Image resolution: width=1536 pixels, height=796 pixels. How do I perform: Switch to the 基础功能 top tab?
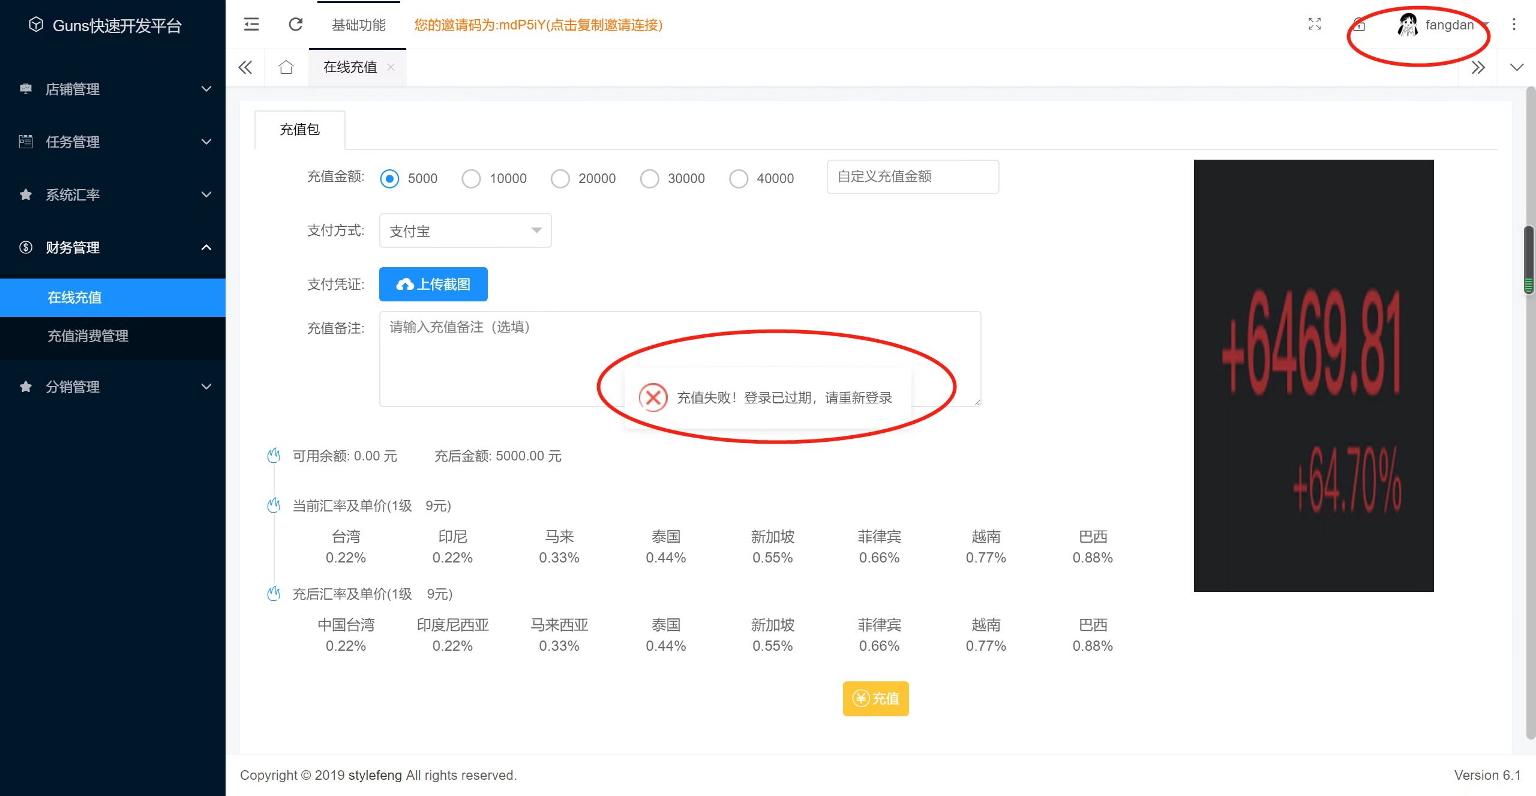[x=358, y=25]
